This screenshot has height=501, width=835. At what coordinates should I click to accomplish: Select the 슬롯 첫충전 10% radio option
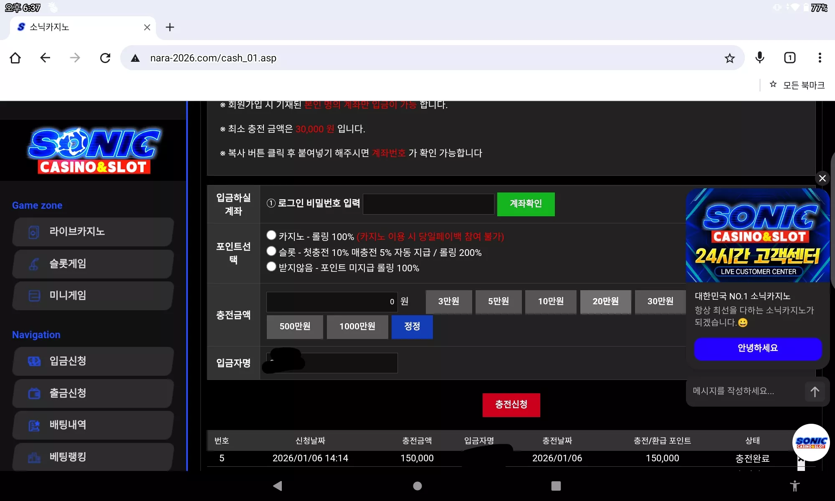(x=271, y=251)
